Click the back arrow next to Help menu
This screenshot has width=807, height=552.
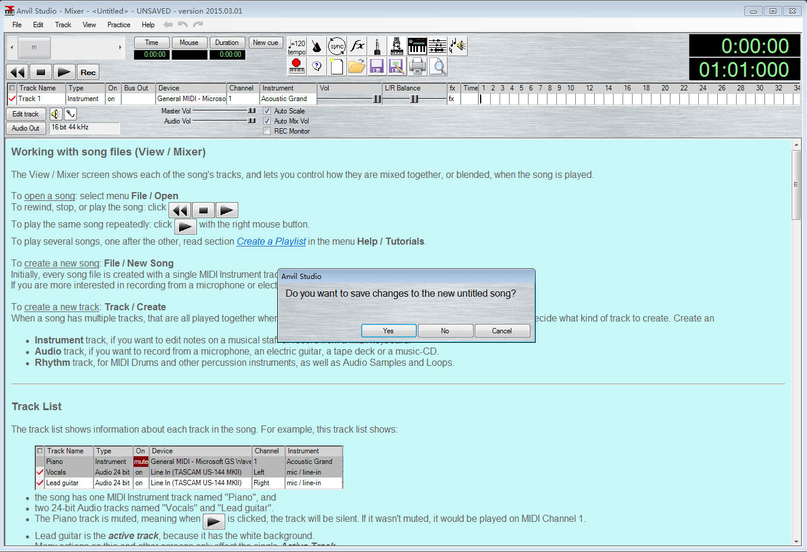coord(168,25)
